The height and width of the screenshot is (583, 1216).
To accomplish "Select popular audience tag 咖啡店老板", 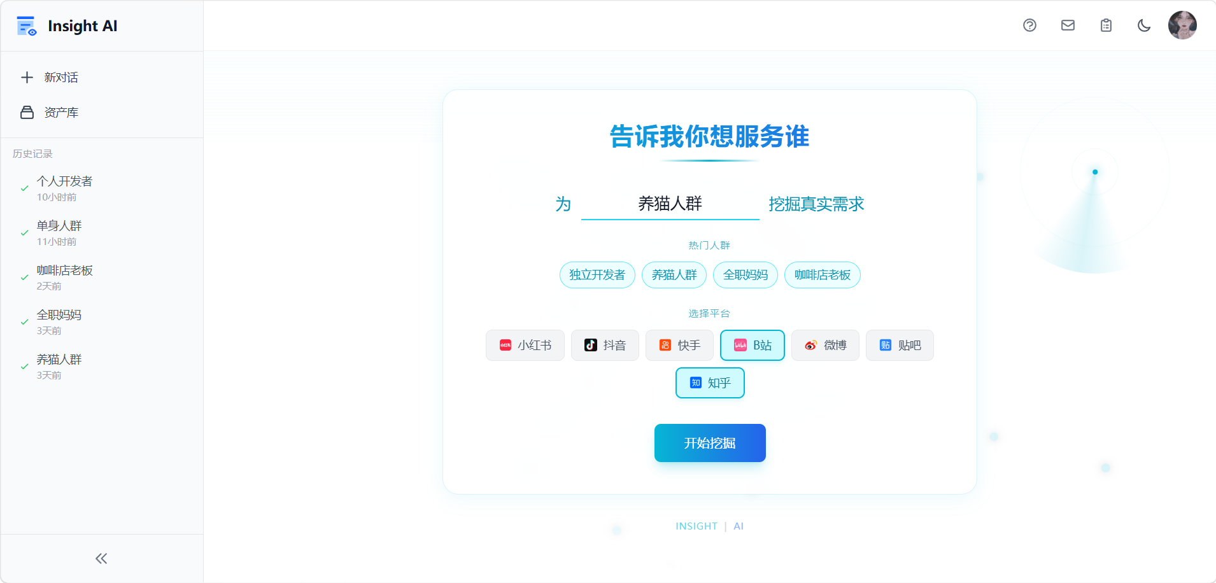I will 823,275.
